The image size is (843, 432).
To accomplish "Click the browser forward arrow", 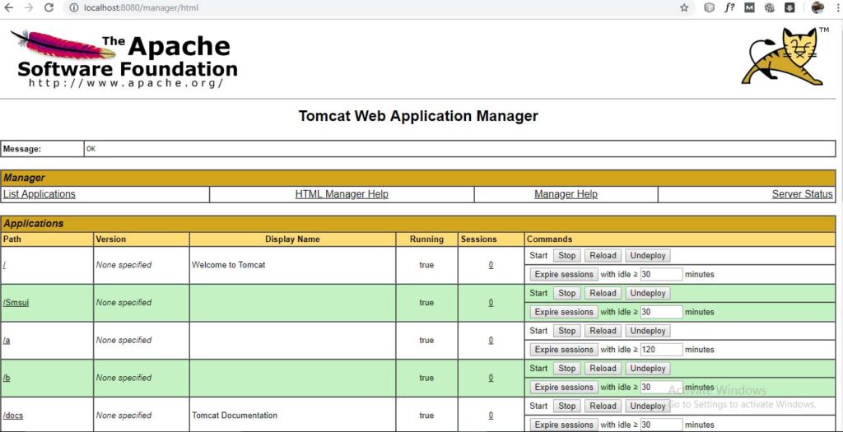I will [x=29, y=7].
